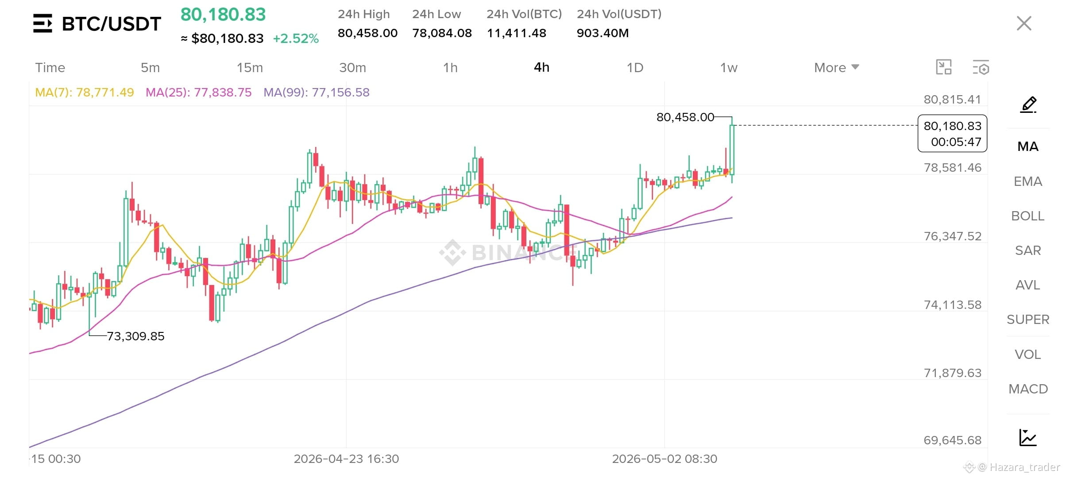Click the current price tag 80,180.83
This screenshot has width=1066, height=478.
click(x=953, y=133)
